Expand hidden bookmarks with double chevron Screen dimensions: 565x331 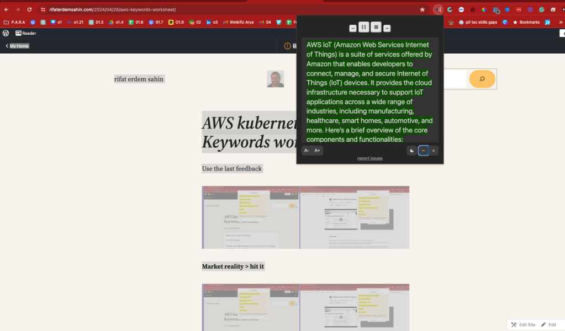[561, 22]
